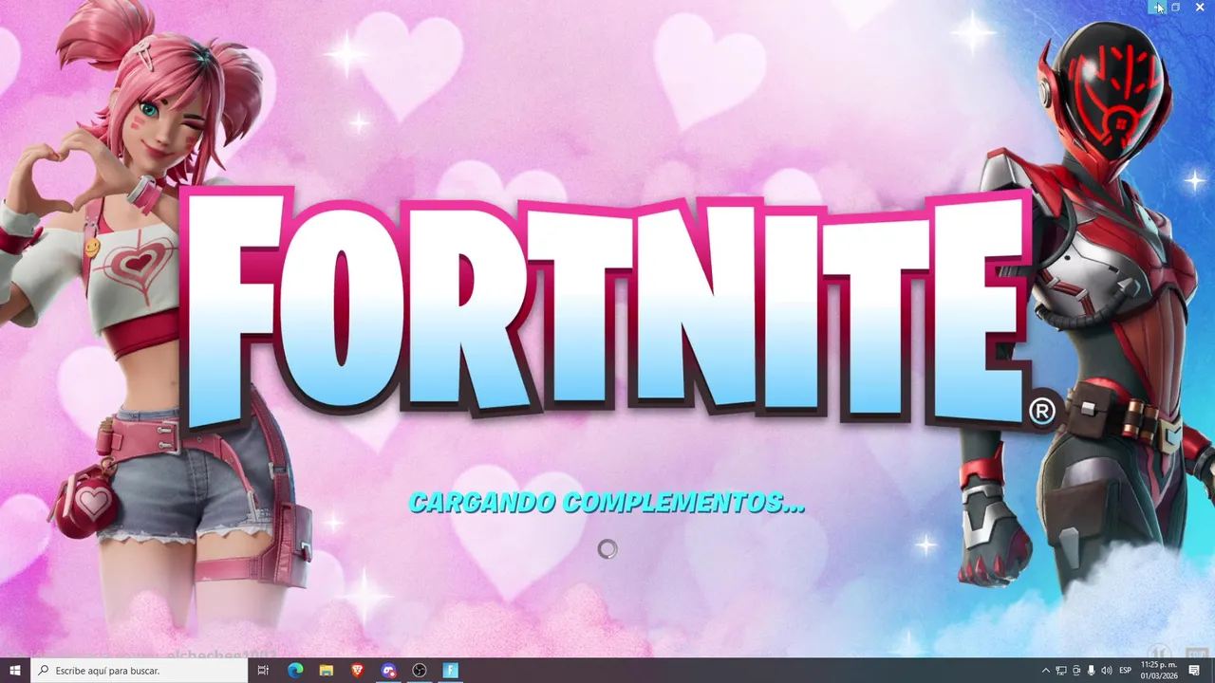
Task: Open Task View from the taskbar
Action: (264, 671)
